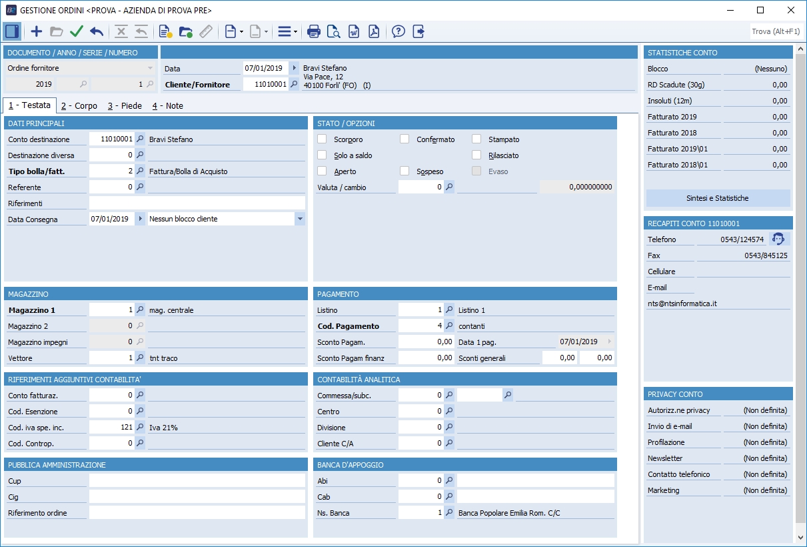Click into the Riferimenti text field
Viewport: 807px width, 547px height.
pos(197,203)
